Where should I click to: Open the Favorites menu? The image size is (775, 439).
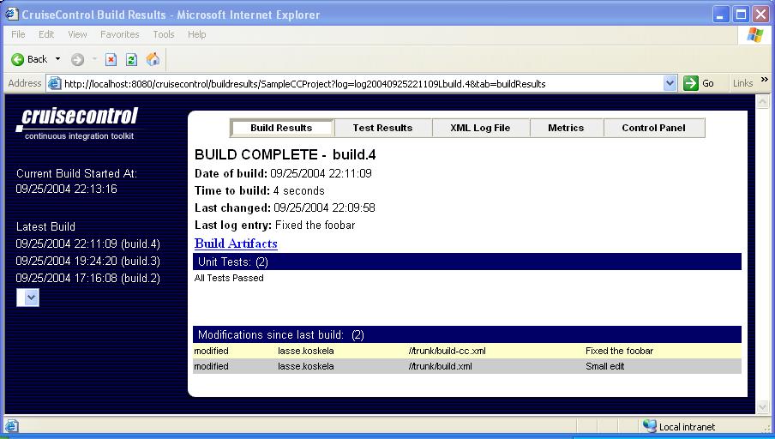(120, 34)
